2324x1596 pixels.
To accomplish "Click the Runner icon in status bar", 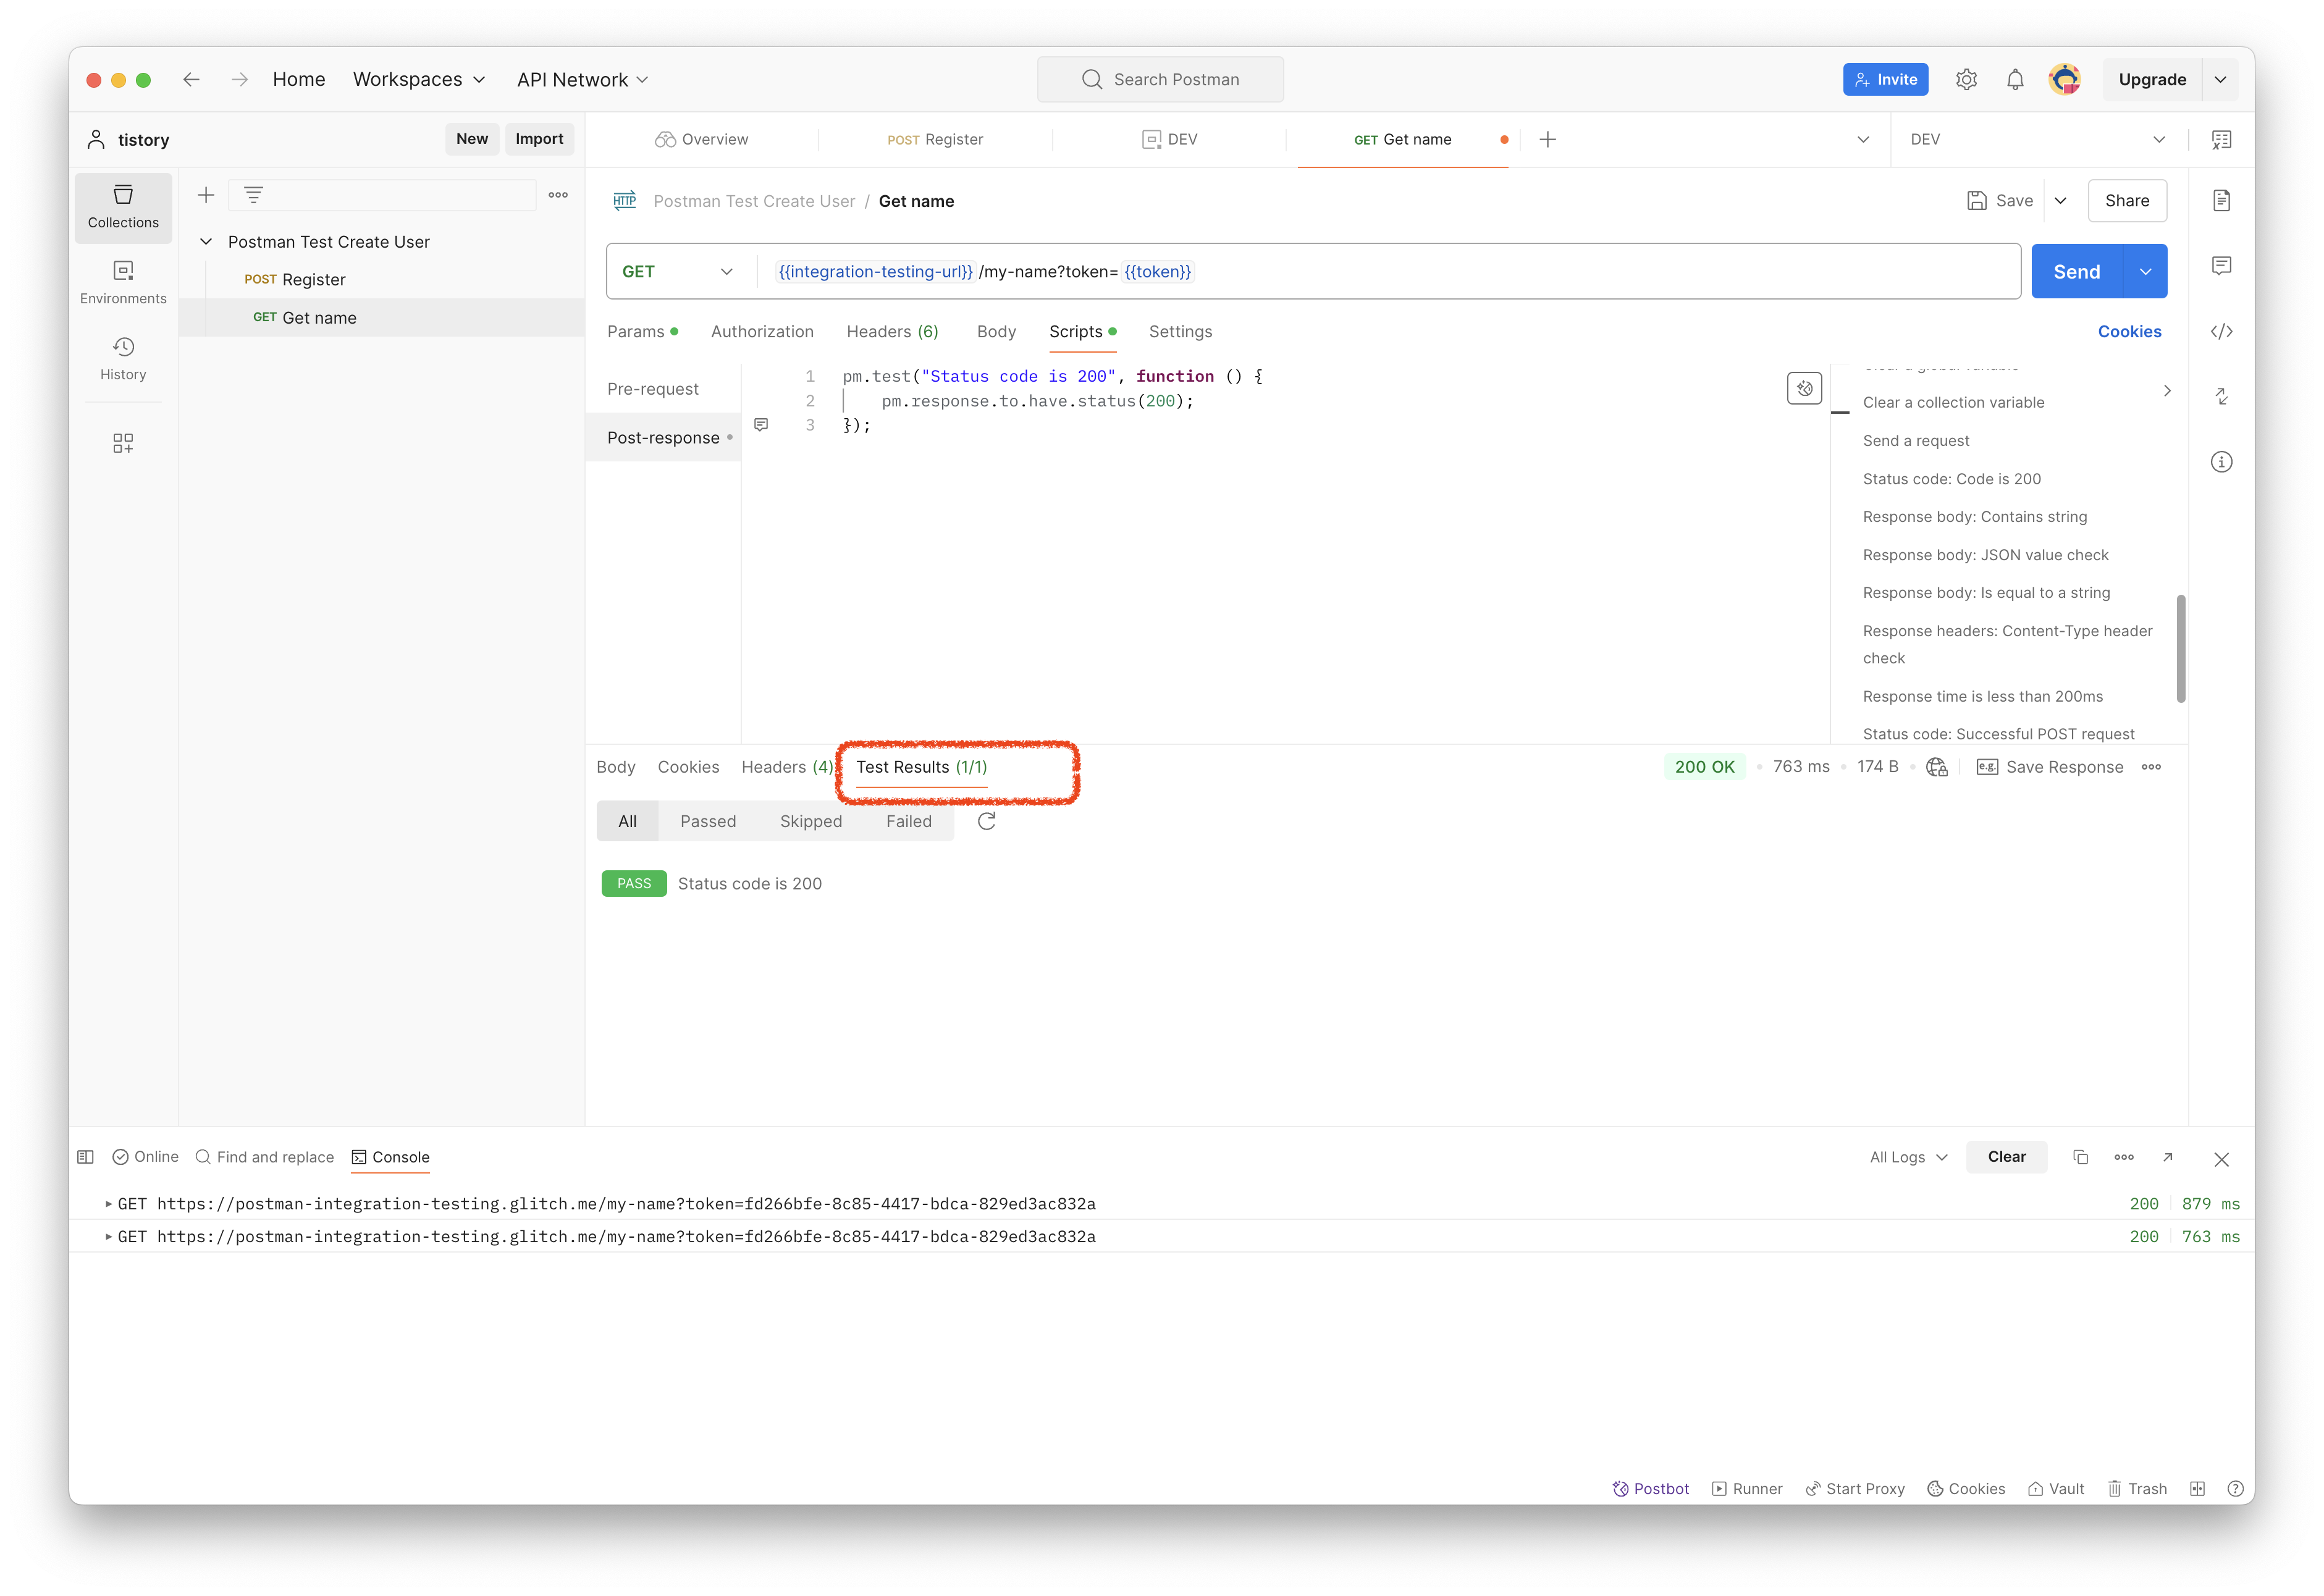I will click(1747, 1489).
